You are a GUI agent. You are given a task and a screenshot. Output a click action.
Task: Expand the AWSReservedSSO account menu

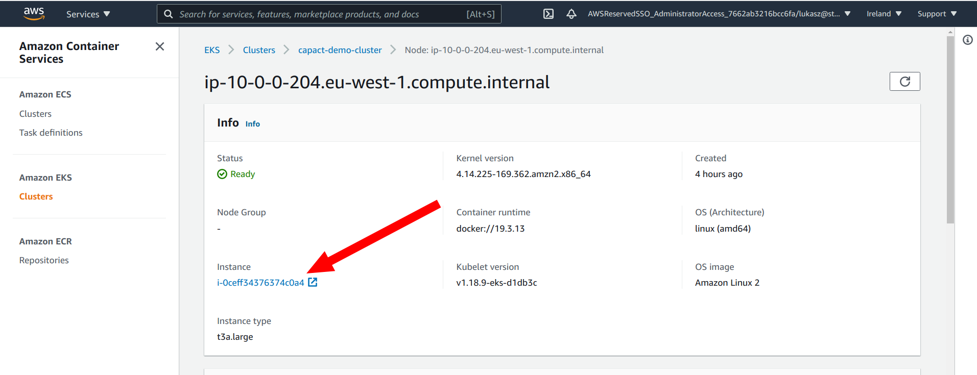click(x=719, y=14)
